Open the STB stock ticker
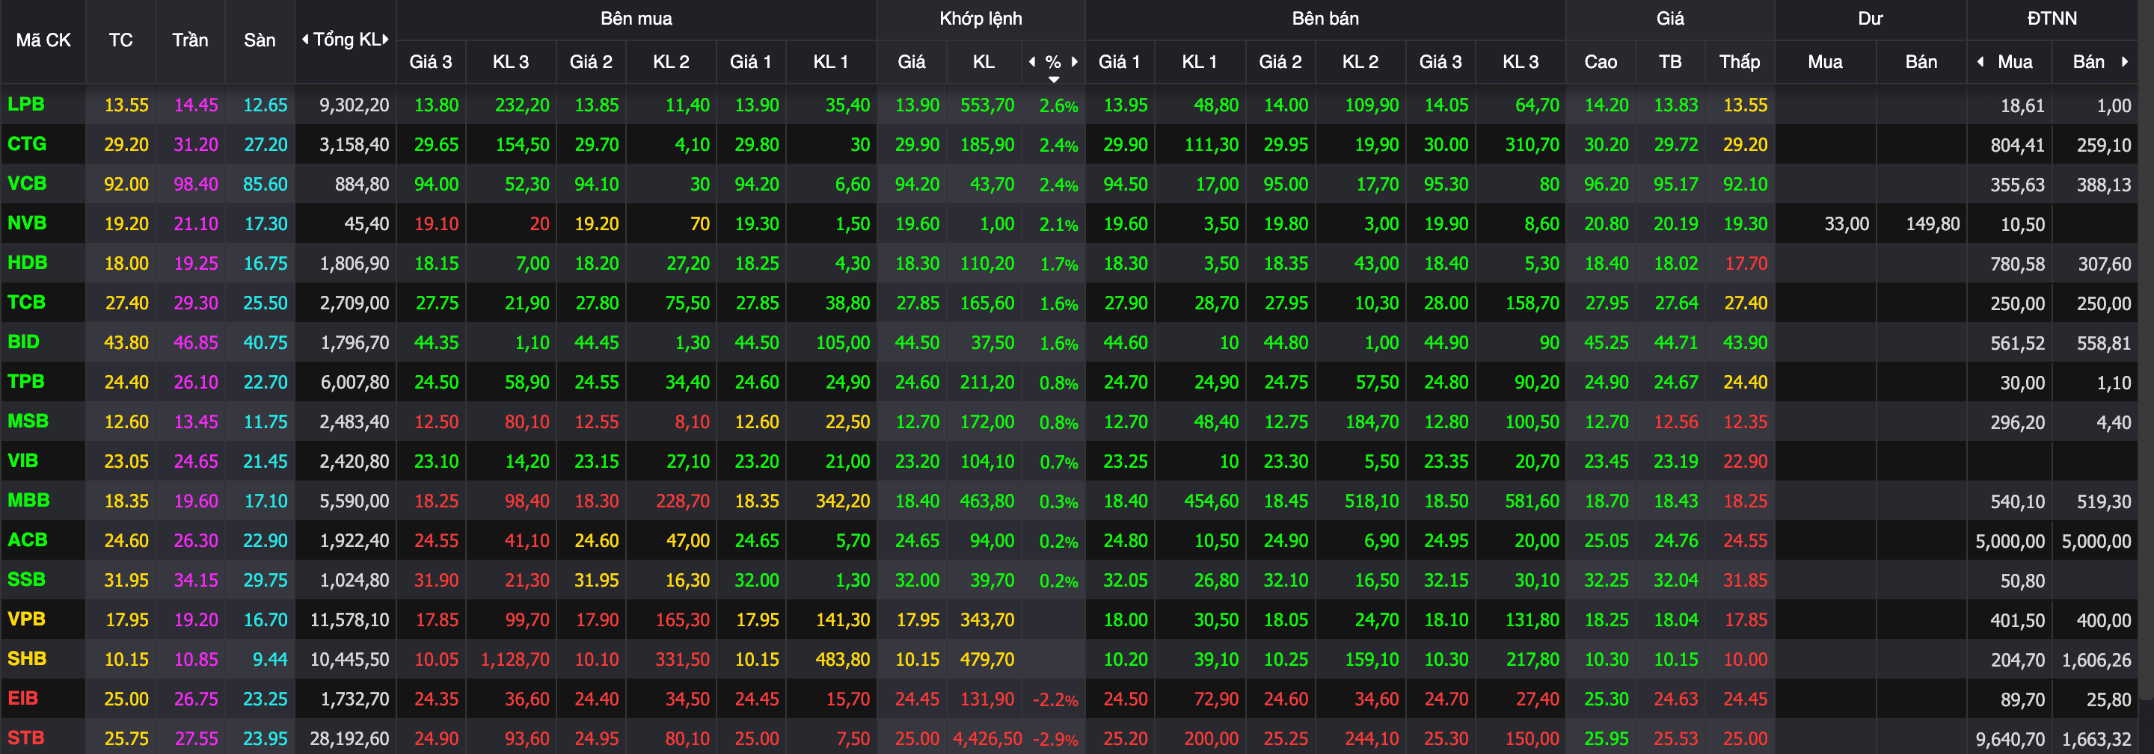The width and height of the screenshot is (2154, 754). tap(26, 738)
